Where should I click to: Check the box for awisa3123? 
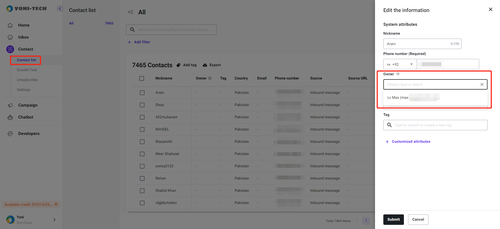pos(142,166)
